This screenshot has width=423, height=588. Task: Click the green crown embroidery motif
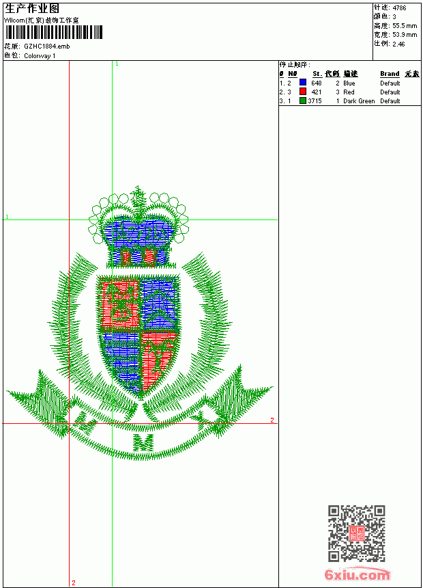(138, 227)
